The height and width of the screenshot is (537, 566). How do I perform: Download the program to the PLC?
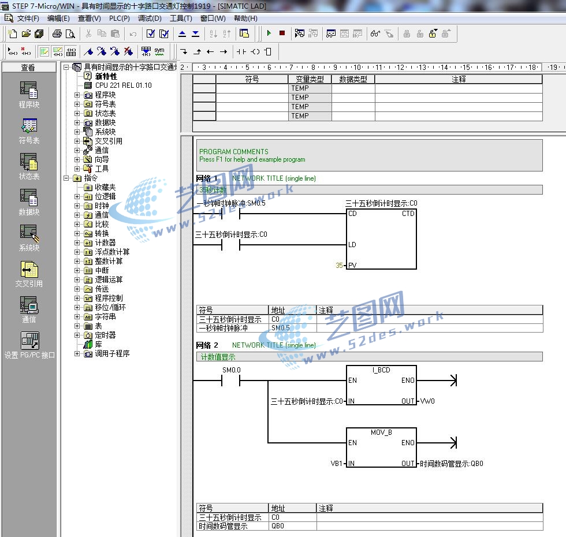coord(196,34)
